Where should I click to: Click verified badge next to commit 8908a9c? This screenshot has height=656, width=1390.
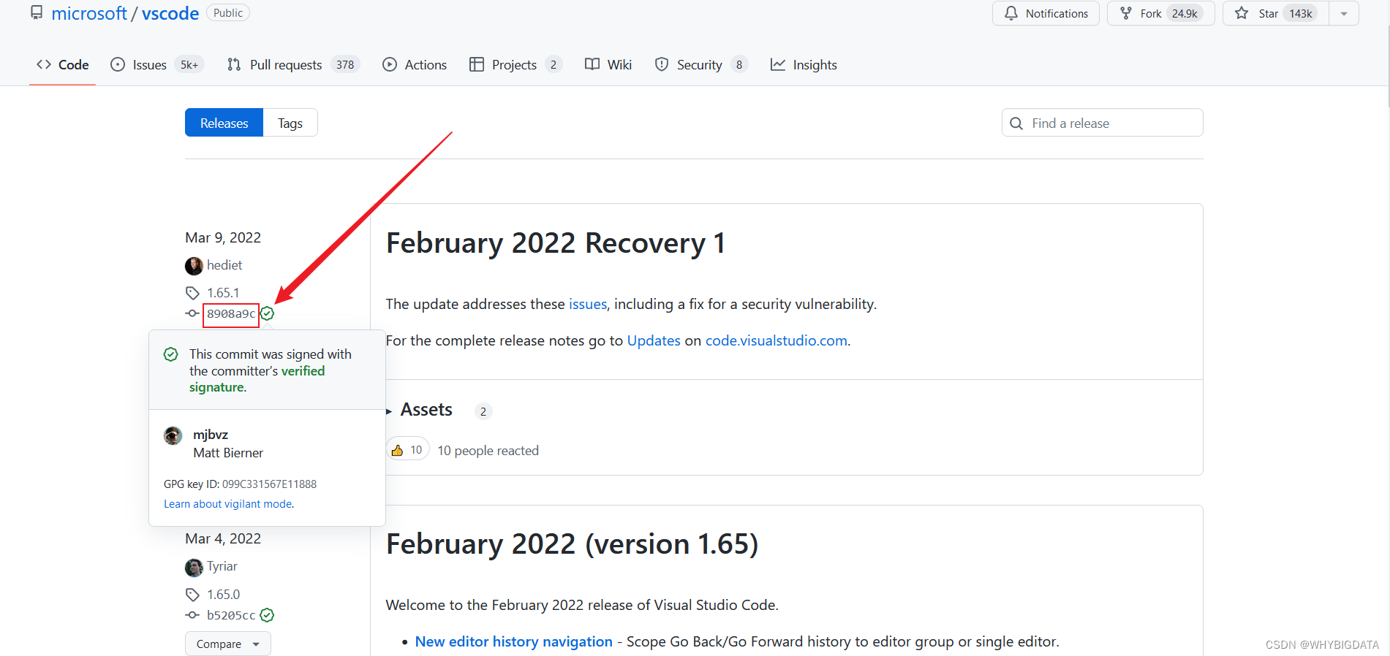(x=268, y=313)
